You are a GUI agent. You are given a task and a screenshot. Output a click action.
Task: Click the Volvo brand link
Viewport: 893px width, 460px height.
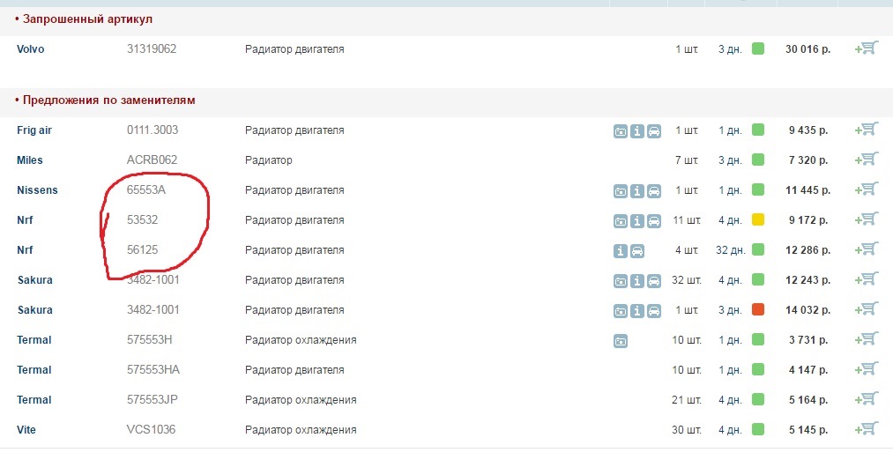pos(30,49)
